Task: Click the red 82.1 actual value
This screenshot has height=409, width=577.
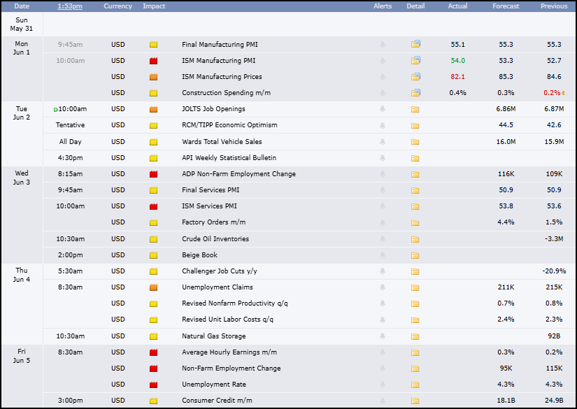Action: coord(458,77)
